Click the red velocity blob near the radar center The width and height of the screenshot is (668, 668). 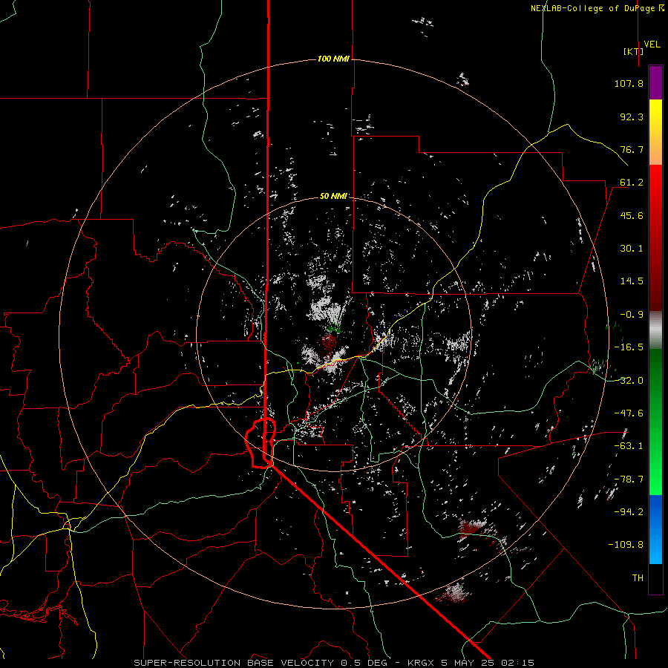pyautogui.click(x=329, y=342)
